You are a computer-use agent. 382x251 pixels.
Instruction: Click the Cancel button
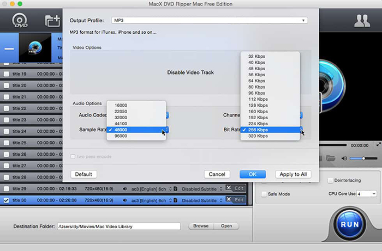[x=217, y=174]
